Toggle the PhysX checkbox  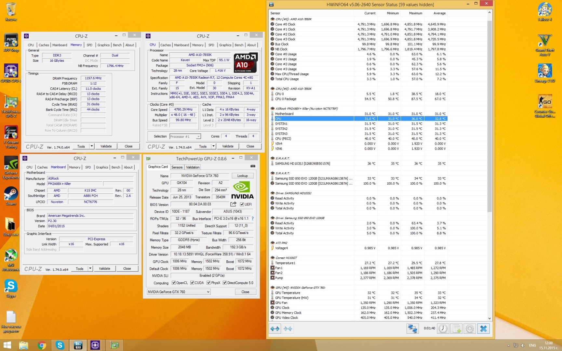[208, 283]
